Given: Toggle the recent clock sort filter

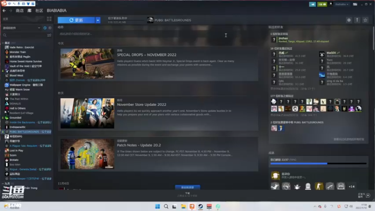Looking at the screenshot, I should click(x=45, y=28).
